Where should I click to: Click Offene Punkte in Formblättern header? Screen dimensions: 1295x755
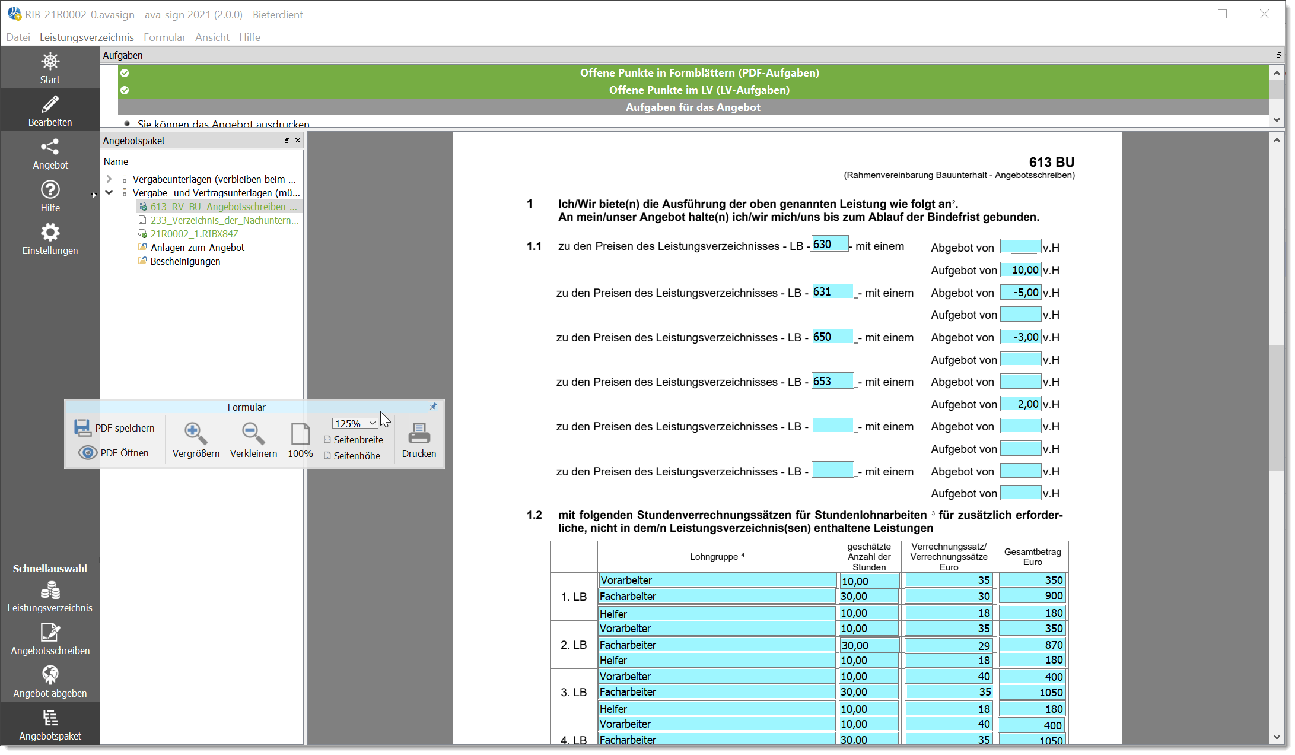tap(699, 73)
